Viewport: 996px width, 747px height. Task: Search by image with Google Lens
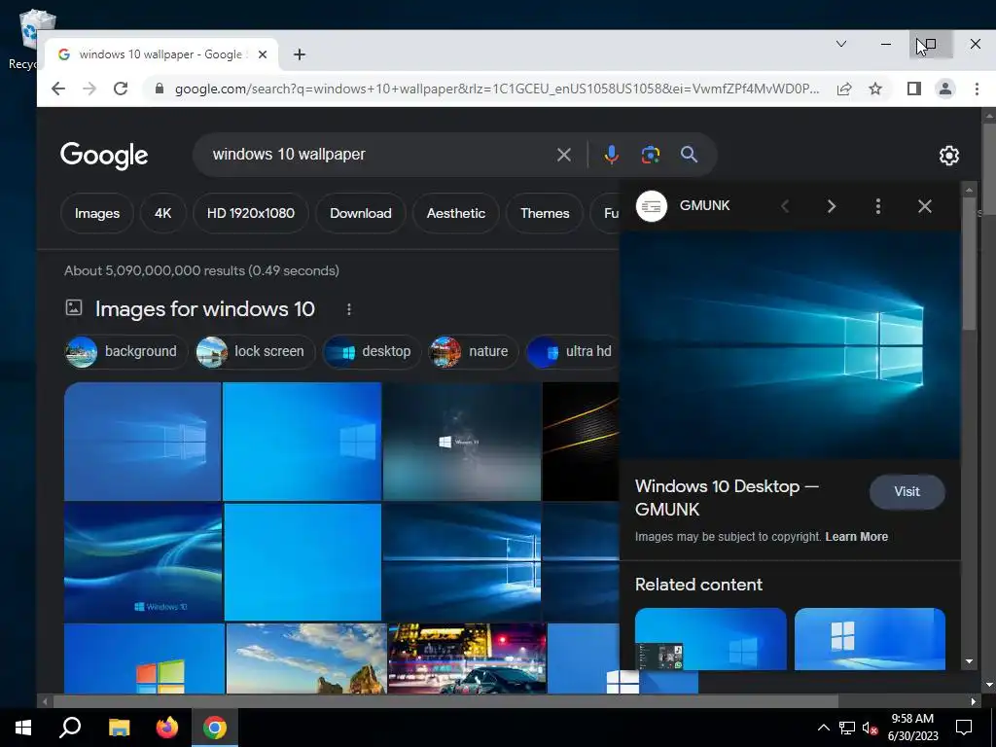[651, 155]
